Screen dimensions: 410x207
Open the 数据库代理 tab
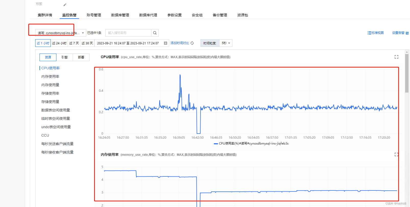point(148,15)
